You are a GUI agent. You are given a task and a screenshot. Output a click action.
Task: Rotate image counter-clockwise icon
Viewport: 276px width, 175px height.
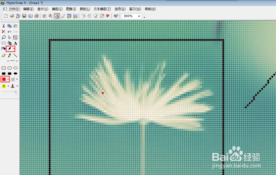coord(89,16)
